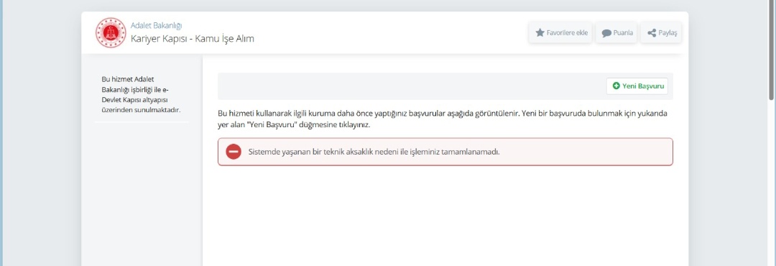Start a new application with Yeni Başvuru
This screenshot has height=266, width=776.
[637, 86]
